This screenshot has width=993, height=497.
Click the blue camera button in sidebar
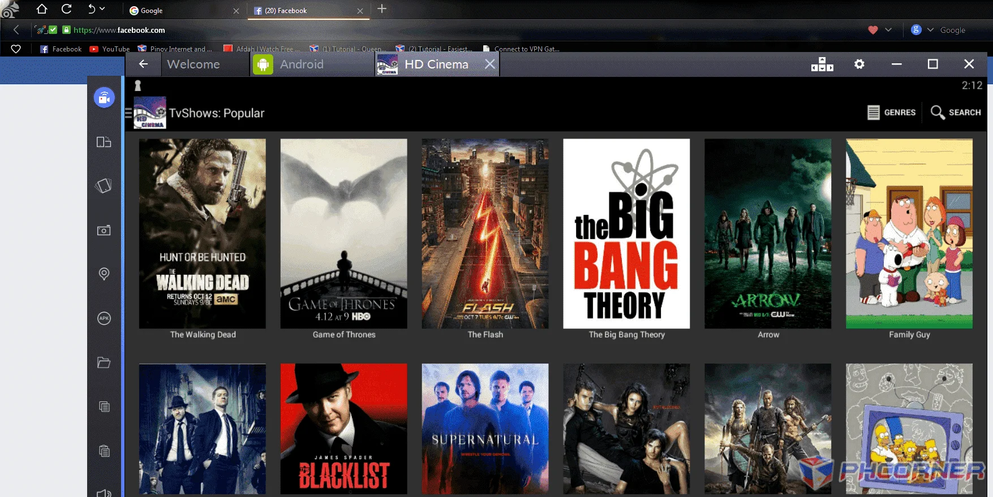104,98
